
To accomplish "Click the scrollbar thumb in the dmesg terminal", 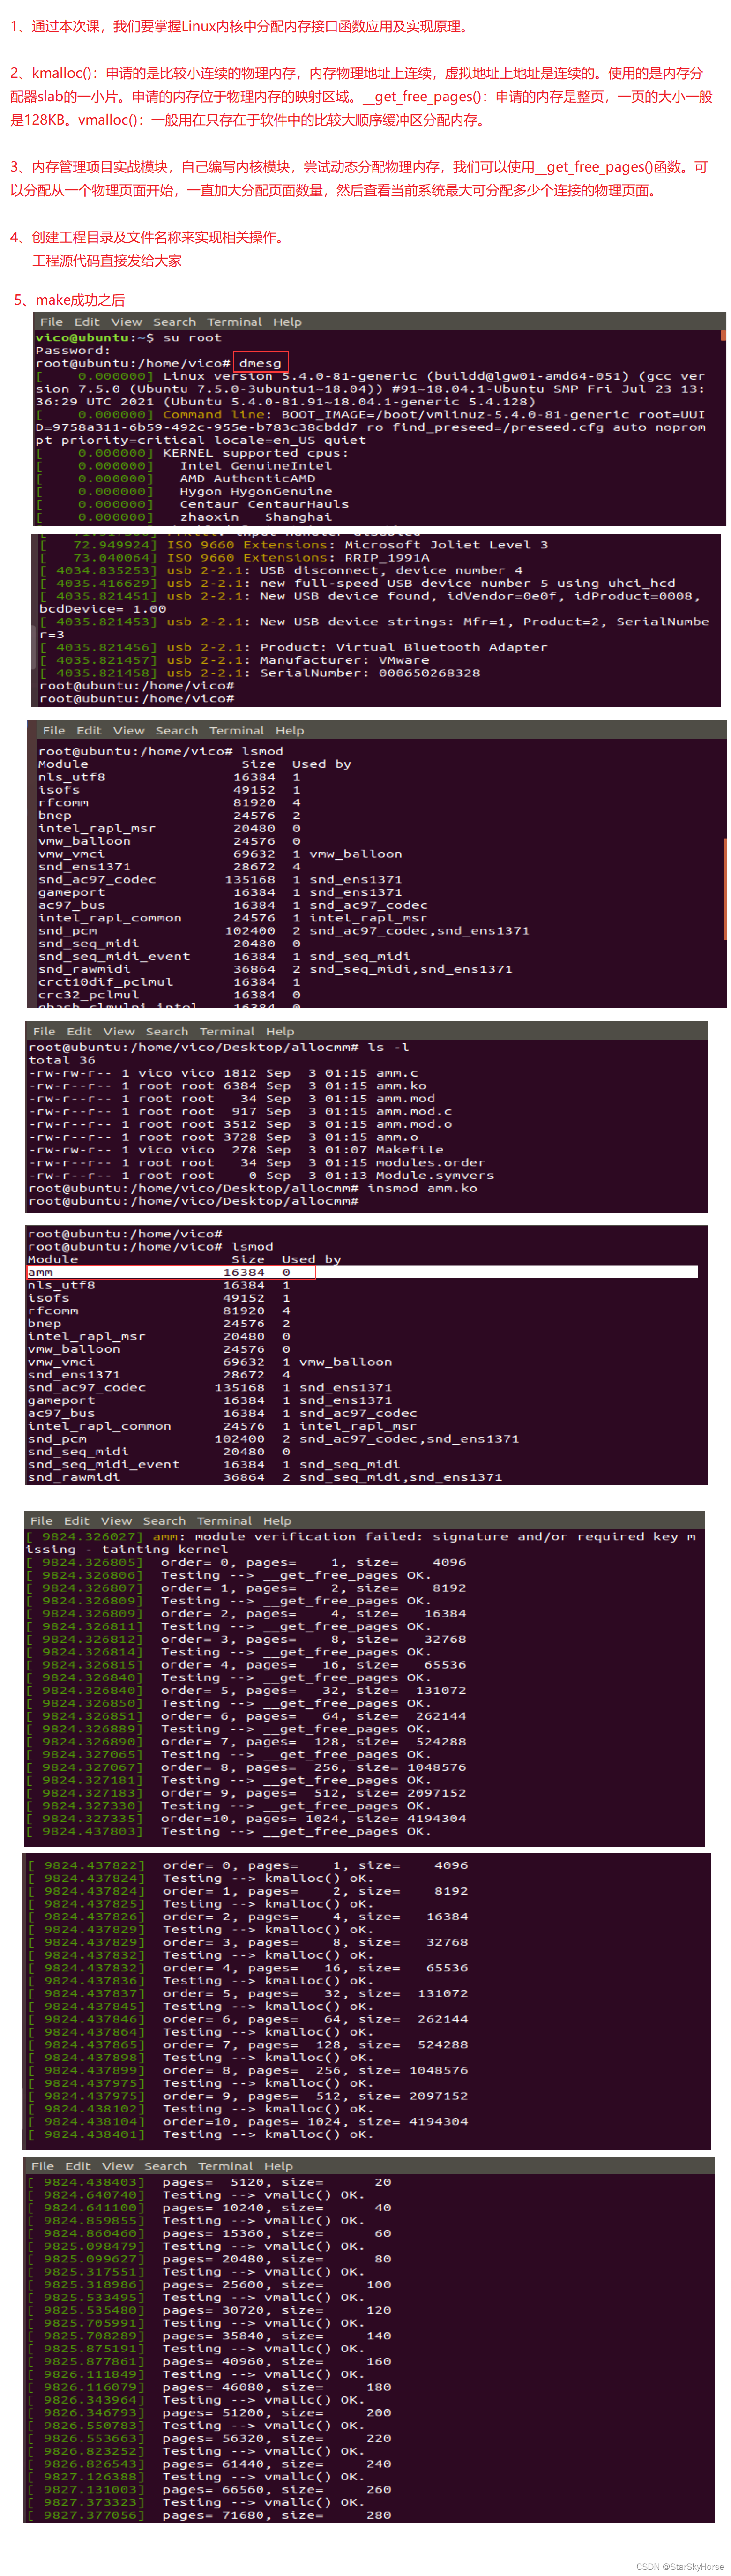I will (x=723, y=336).
